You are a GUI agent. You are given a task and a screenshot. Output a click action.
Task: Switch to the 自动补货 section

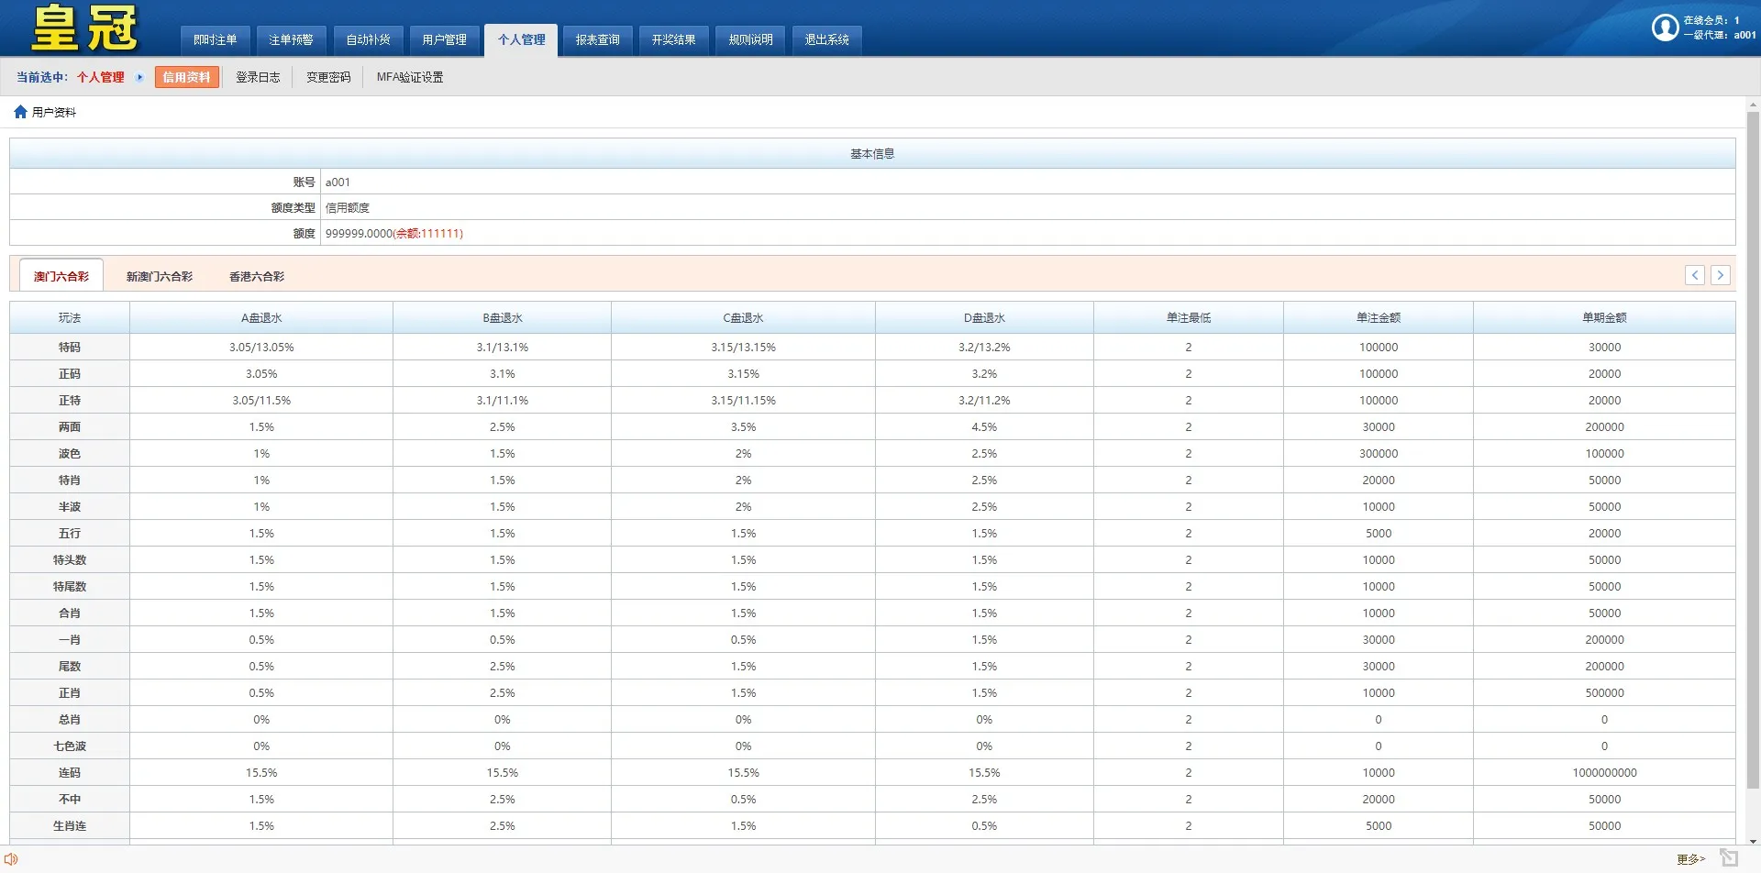(368, 39)
